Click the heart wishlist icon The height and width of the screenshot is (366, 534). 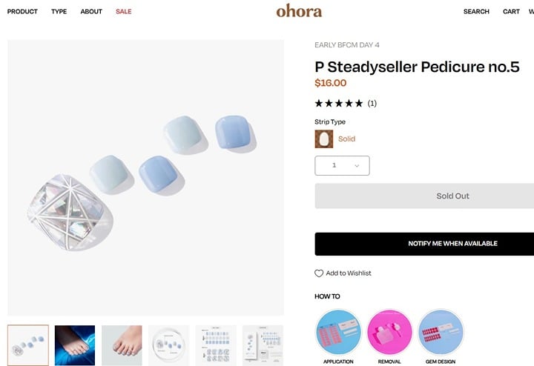coord(319,273)
